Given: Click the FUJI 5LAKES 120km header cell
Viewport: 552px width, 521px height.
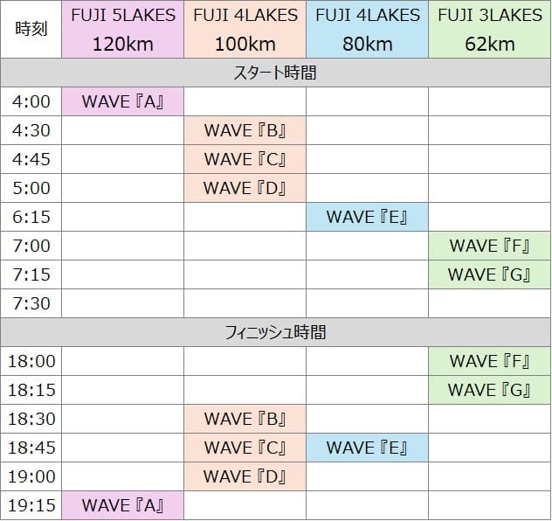Looking at the screenshot, I should [123, 29].
